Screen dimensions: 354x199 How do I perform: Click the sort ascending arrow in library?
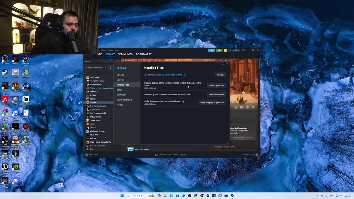tap(110, 67)
